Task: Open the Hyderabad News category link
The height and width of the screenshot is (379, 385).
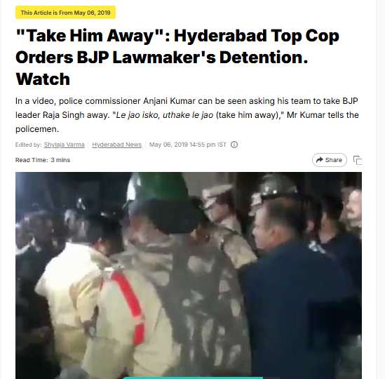Action: [x=117, y=145]
